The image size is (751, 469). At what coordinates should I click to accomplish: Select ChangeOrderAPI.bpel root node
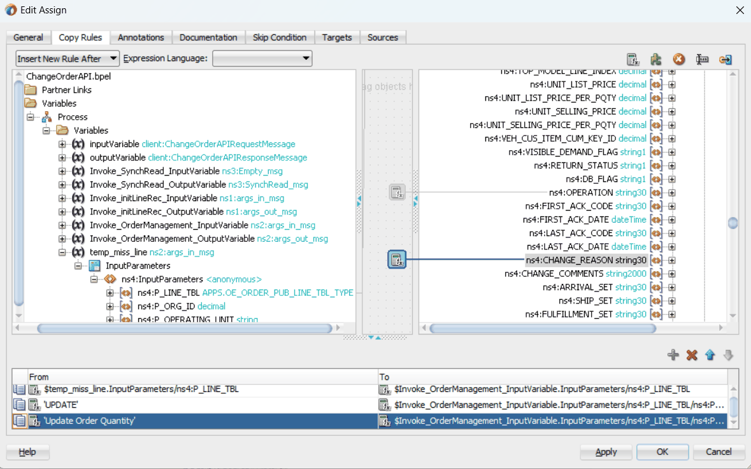[x=69, y=76]
